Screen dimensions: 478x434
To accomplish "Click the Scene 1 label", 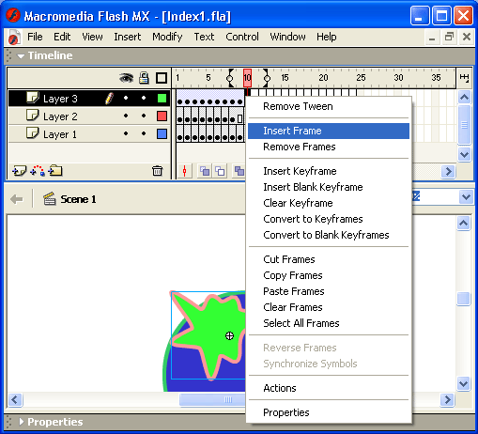I will pyautogui.click(x=78, y=199).
